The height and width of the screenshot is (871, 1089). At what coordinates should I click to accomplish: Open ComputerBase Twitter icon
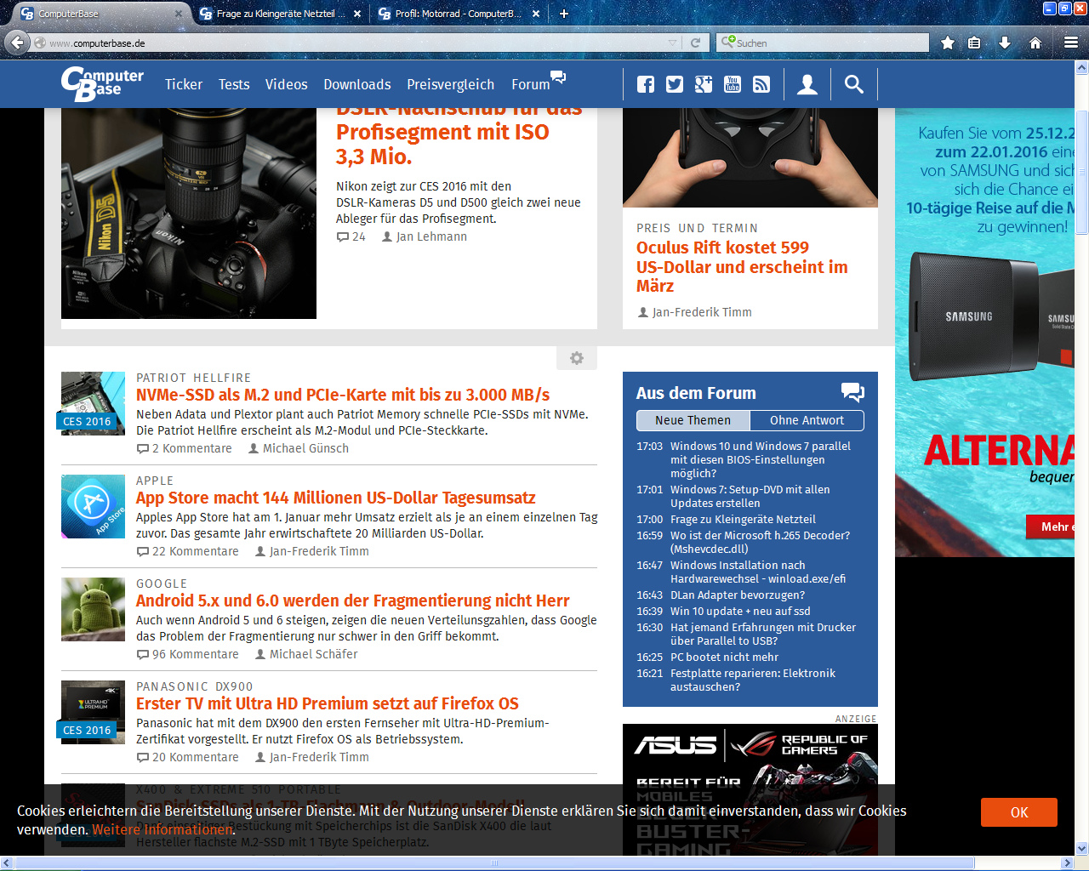tap(675, 84)
